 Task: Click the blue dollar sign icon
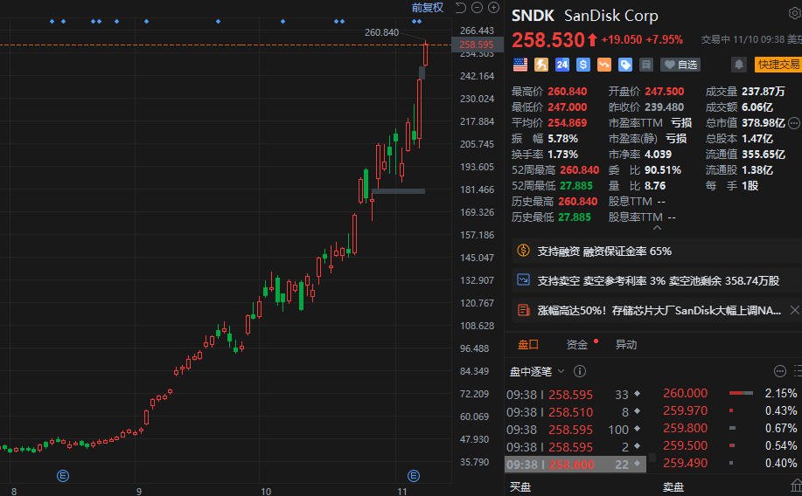click(x=583, y=65)
